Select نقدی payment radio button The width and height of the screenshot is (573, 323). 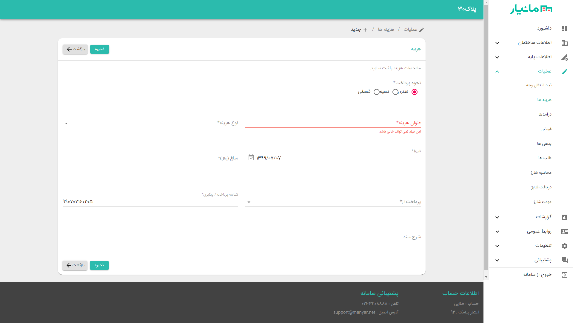[x=415, y=92]
